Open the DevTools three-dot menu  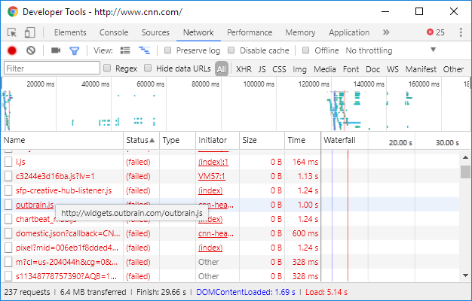(461, 32)
